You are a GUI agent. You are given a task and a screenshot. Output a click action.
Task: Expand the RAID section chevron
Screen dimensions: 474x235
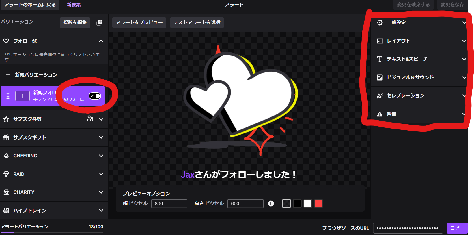click(101, 174)
